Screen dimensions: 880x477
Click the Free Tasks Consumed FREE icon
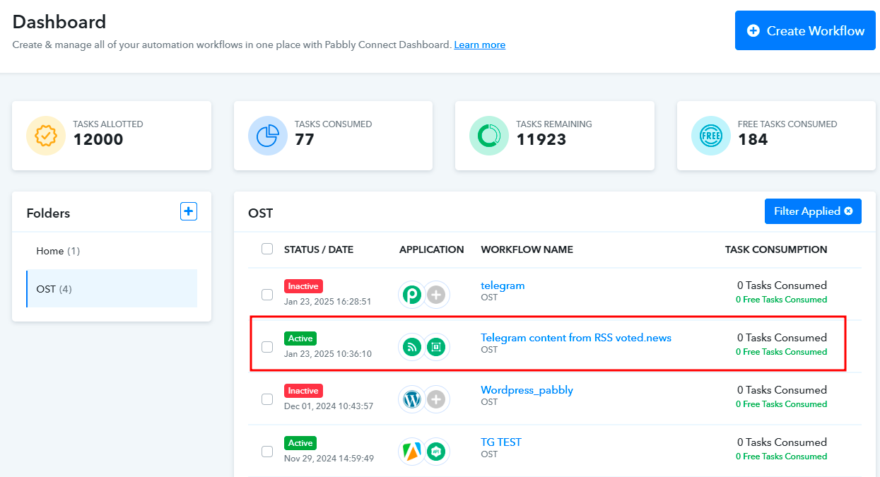pyautogui.click(x=711, y=136)
